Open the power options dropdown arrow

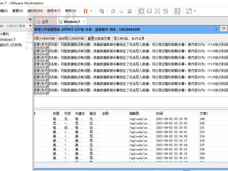(x=91, y=11)
